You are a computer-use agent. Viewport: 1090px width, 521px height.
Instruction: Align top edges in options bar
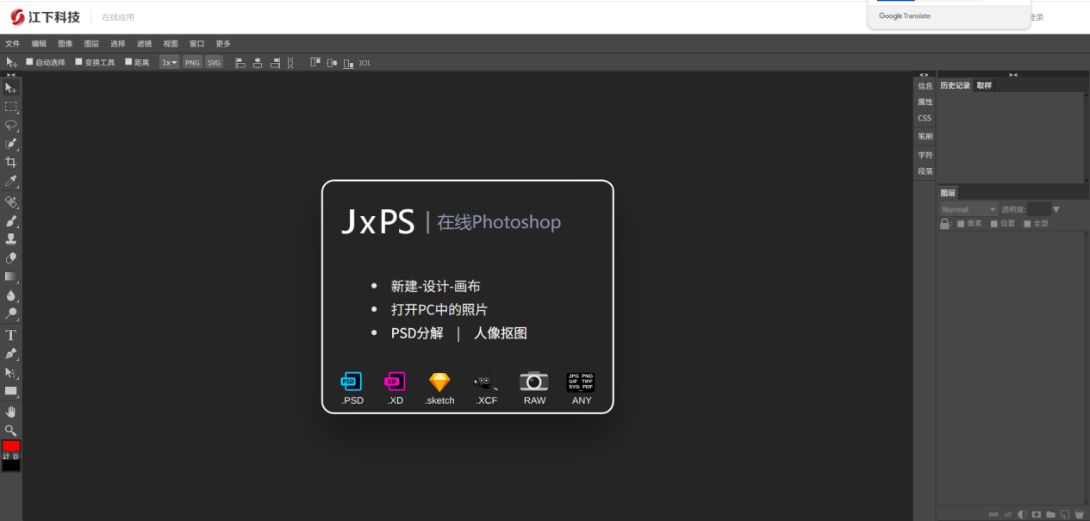pyautogui.click(x=315, y=63)
